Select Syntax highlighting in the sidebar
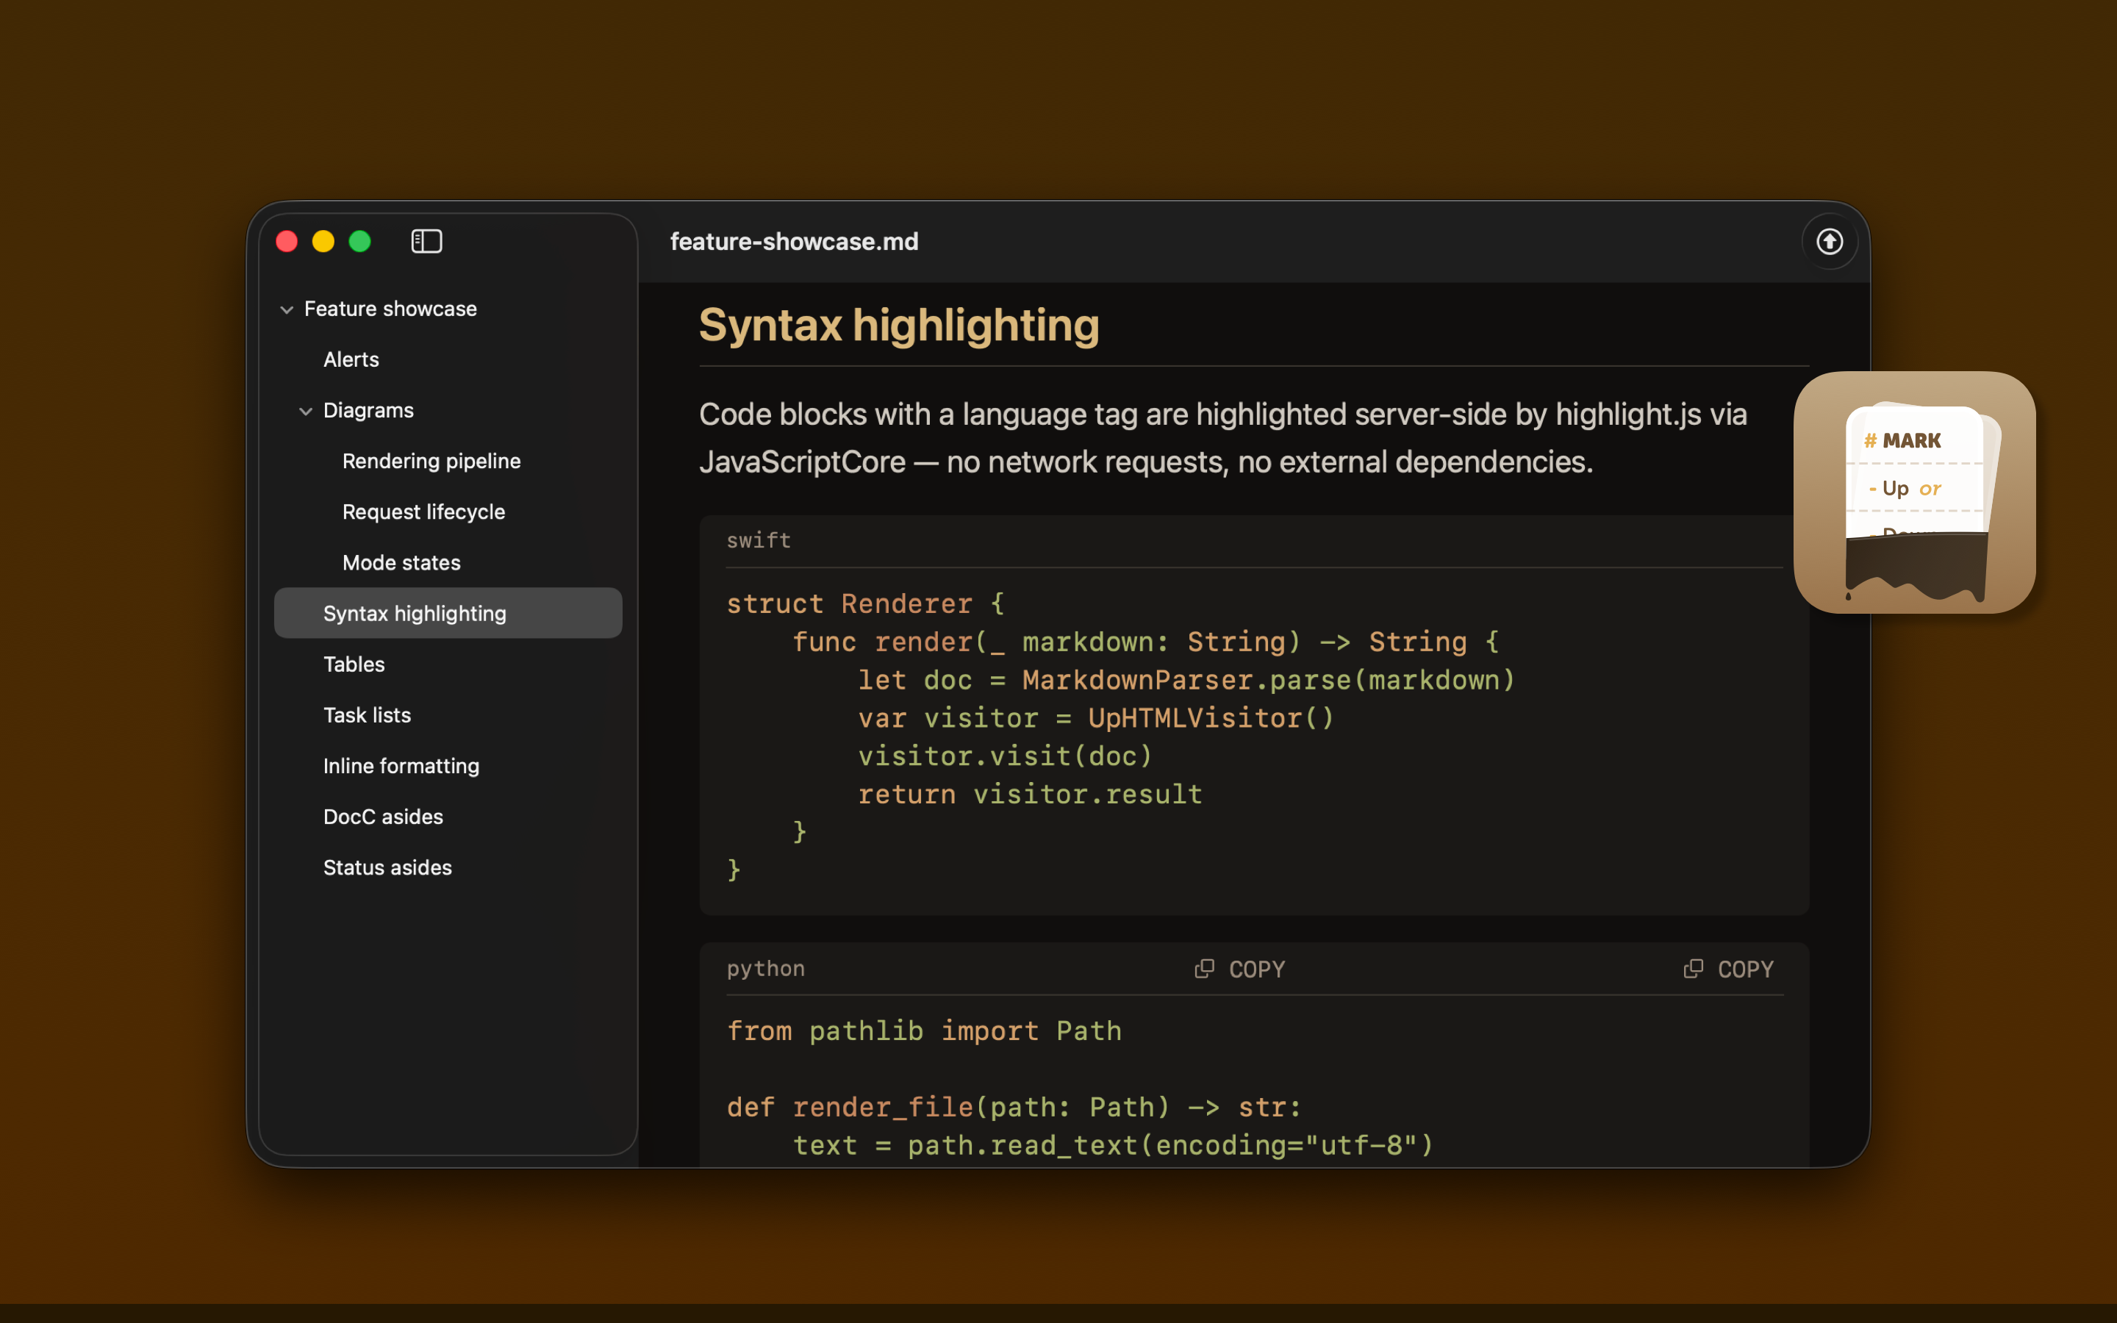The height and width of the screenshot is (1323, 2117). 415,612
